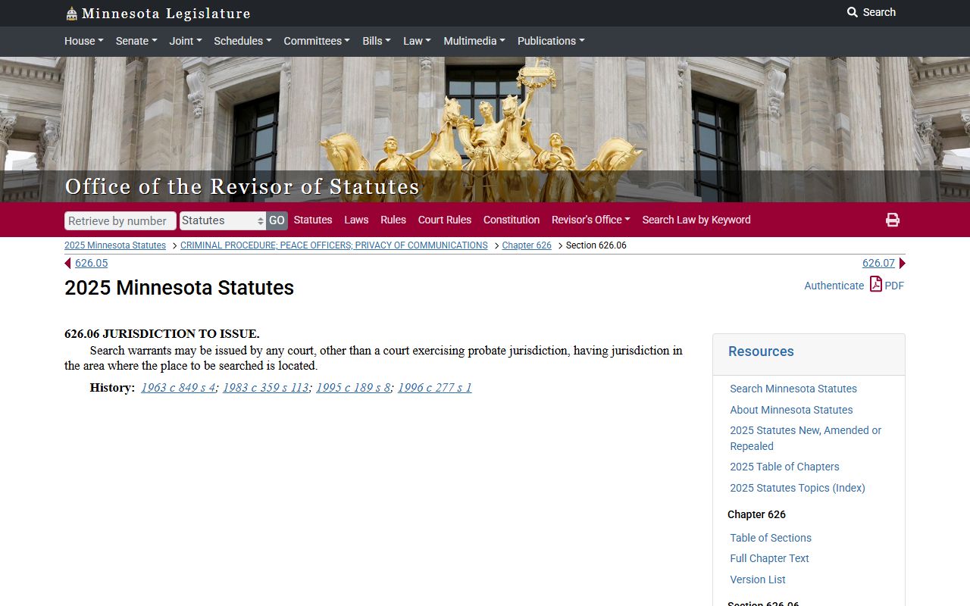Screen dimensions: 970x606
Task: Click About Minnesota Statutes link
Action: coord(791,410)
